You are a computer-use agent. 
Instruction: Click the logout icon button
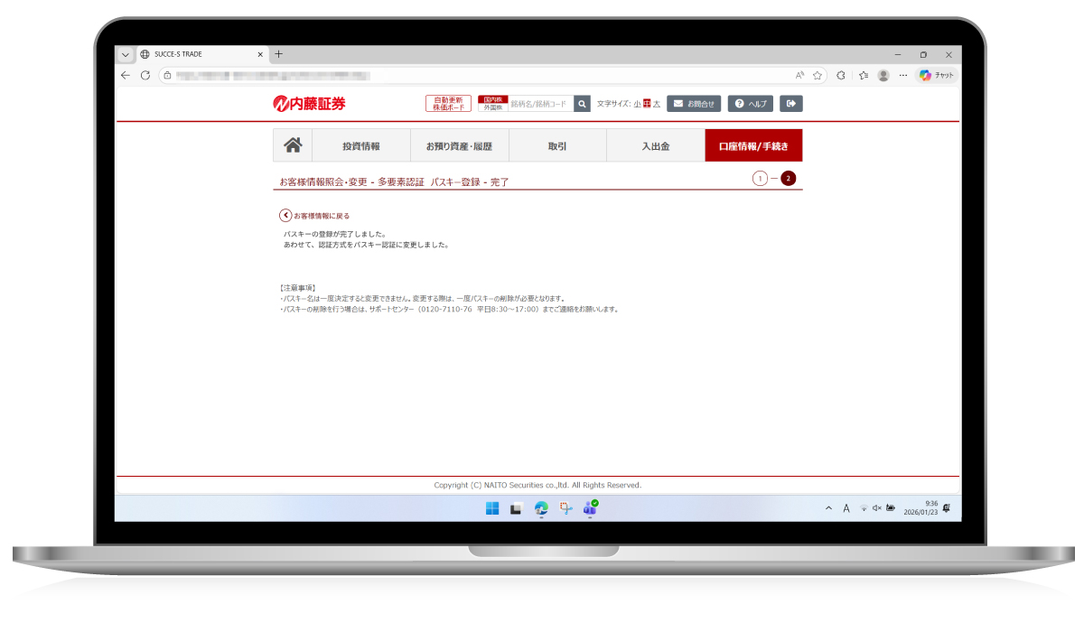click(791, 104)
